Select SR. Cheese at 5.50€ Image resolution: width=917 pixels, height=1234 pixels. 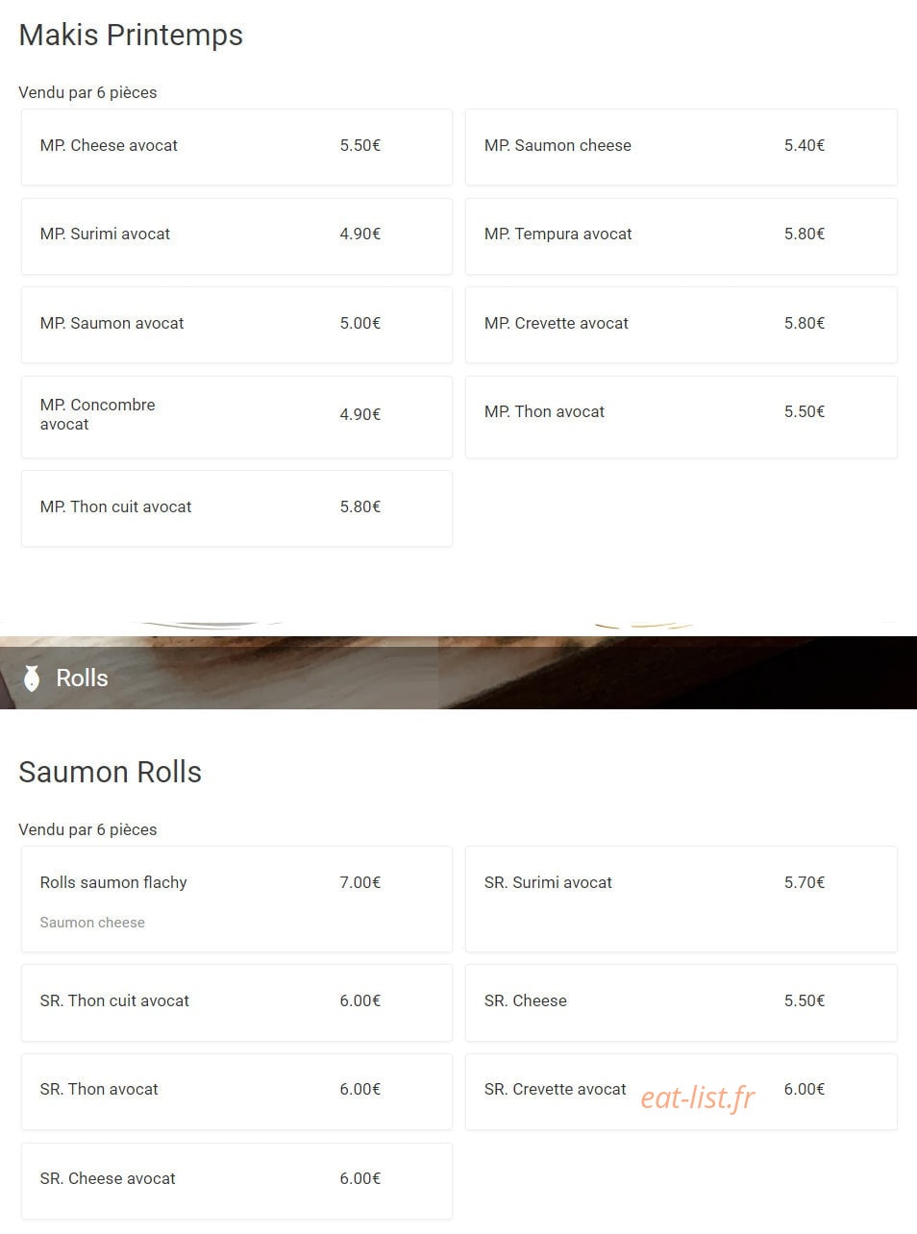coord(681,1002)
